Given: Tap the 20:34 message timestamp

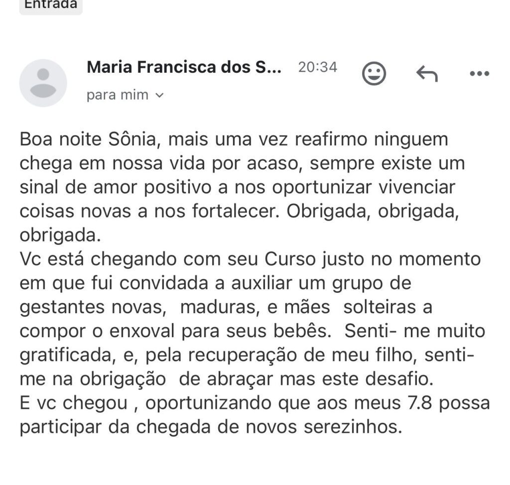Looking at the screenshot, I should click(318, 67).
